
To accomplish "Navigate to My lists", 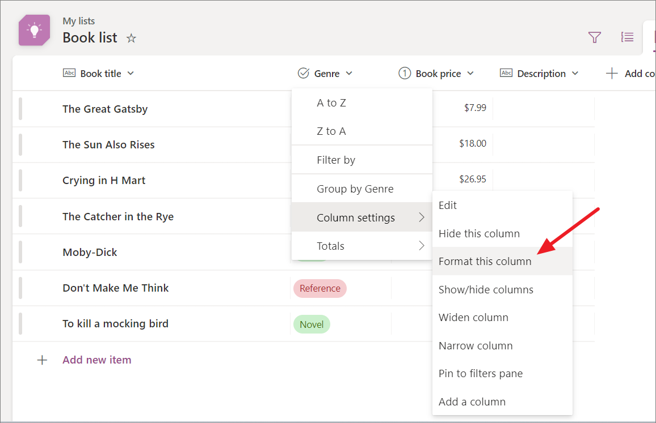I will (79, 20).
